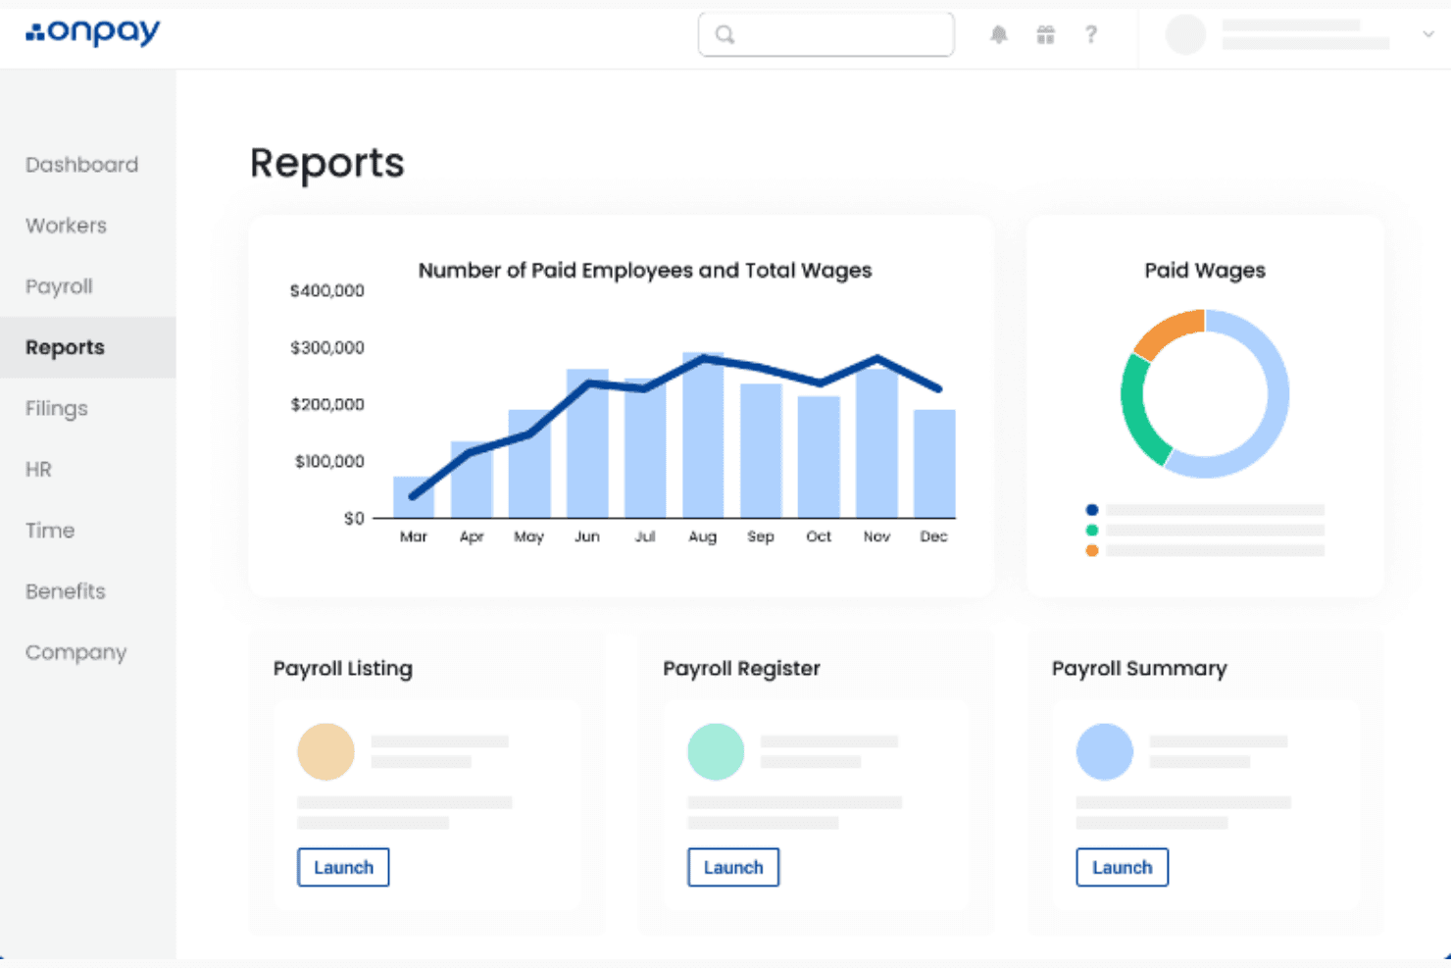Focus the top search field

tap(826, 34)
